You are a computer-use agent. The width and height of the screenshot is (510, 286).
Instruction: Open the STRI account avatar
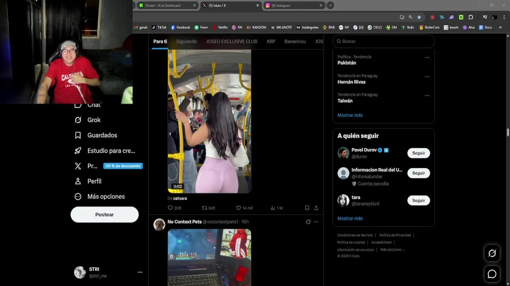(80, 272)
